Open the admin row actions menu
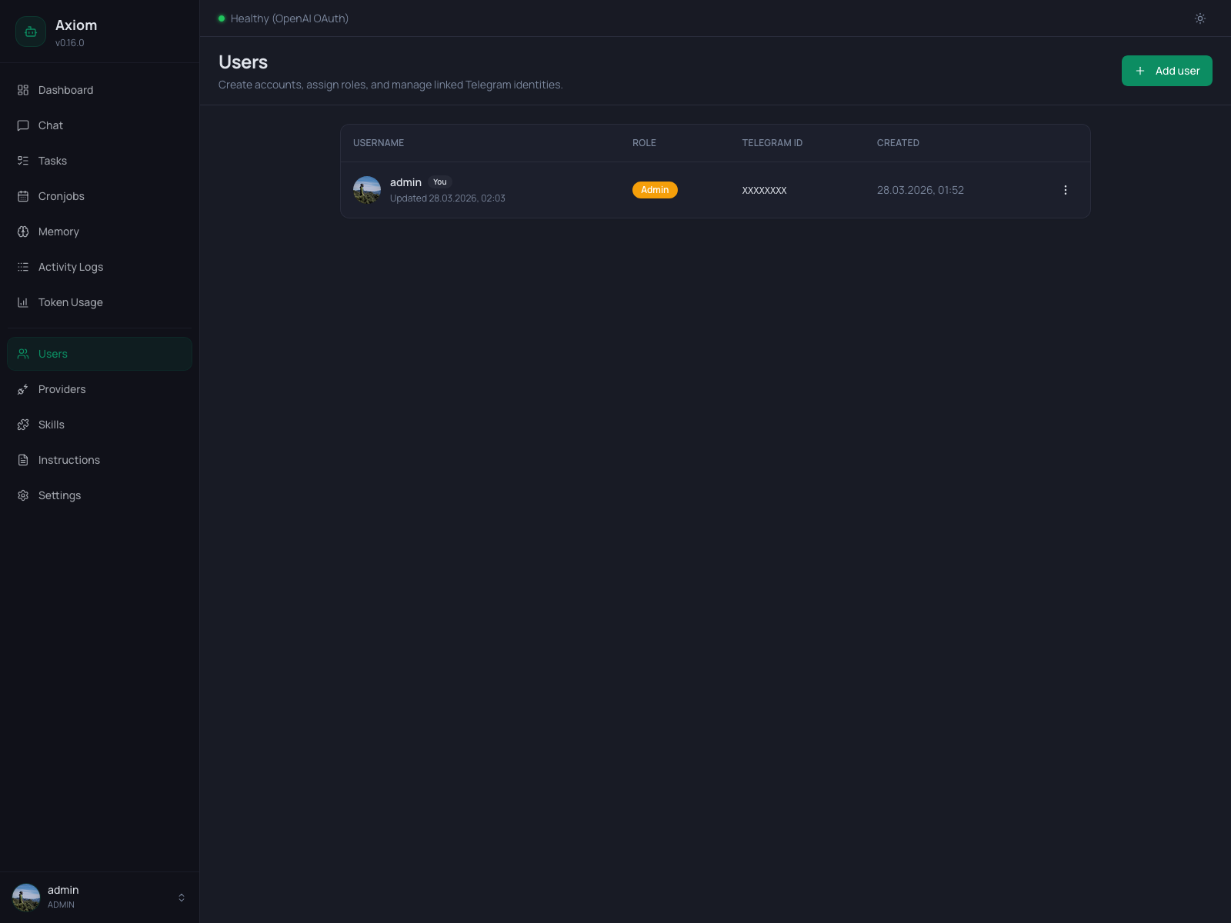Screen dimensions: 1231x923 (1065, 189)
